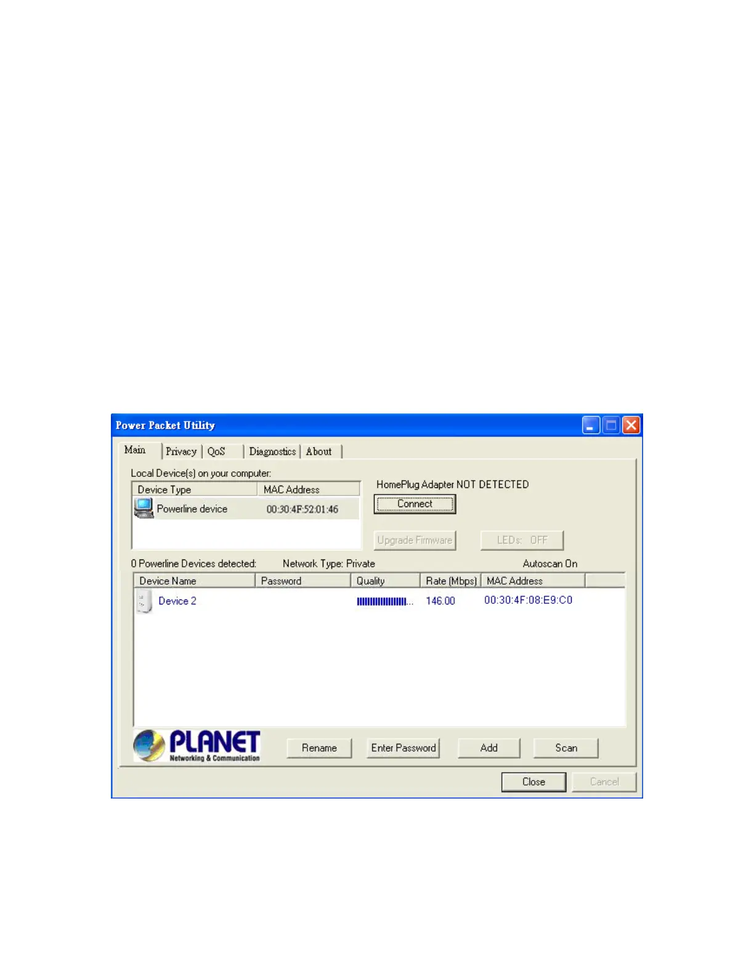Click the Device 2 quality bar
The height and width of the screenshot is (976, 754).
click(x=385, y=601)
